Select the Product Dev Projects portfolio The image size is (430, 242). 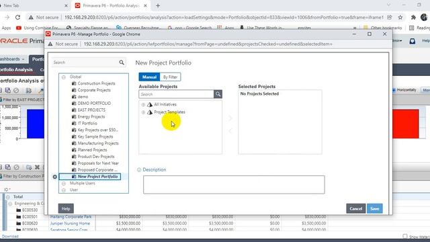pos(96,157)
